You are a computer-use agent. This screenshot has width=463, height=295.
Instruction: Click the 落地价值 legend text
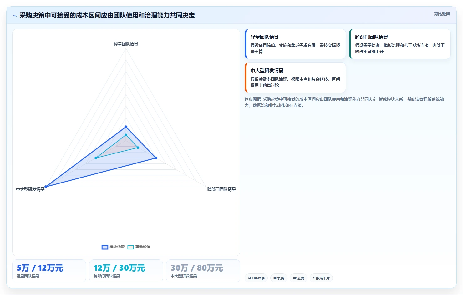[x=143, y=247]
